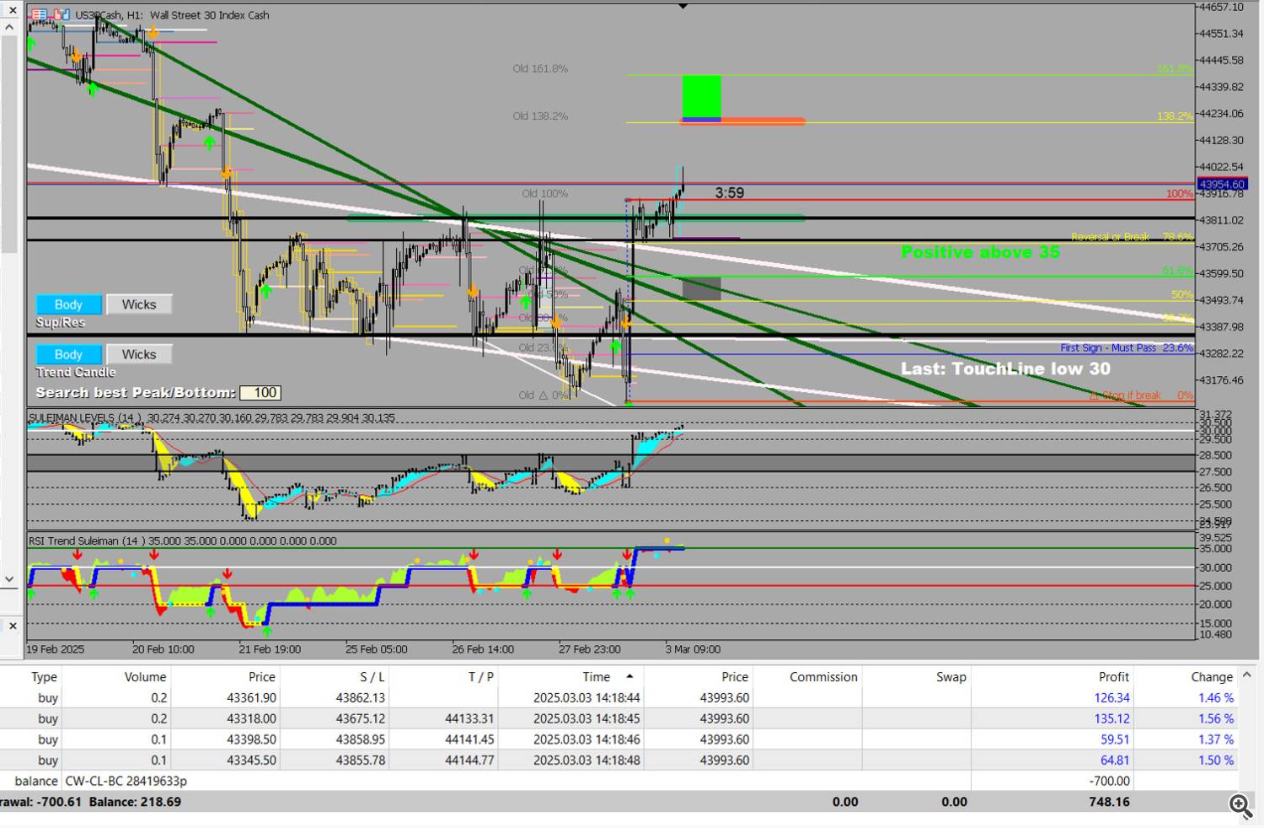The image size is (1264, 828).
Task: Select Body mode for Trend Candle
Action: tap(68, 354)
